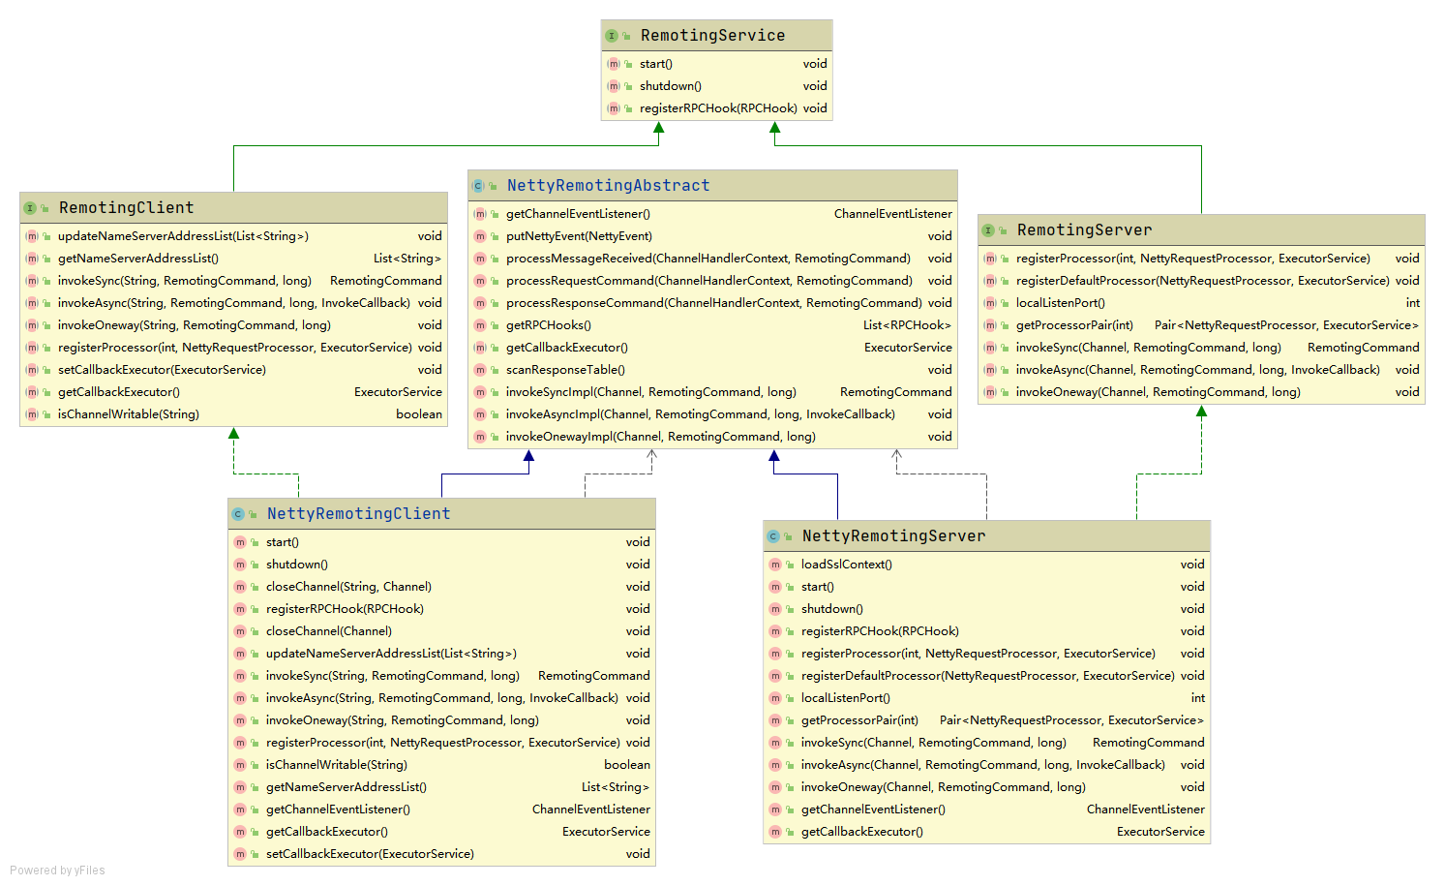The width and height of the screenshot is (1445, 886).
Task: Click the class icon beside NettyRemotingServer title
Action: 773,536
